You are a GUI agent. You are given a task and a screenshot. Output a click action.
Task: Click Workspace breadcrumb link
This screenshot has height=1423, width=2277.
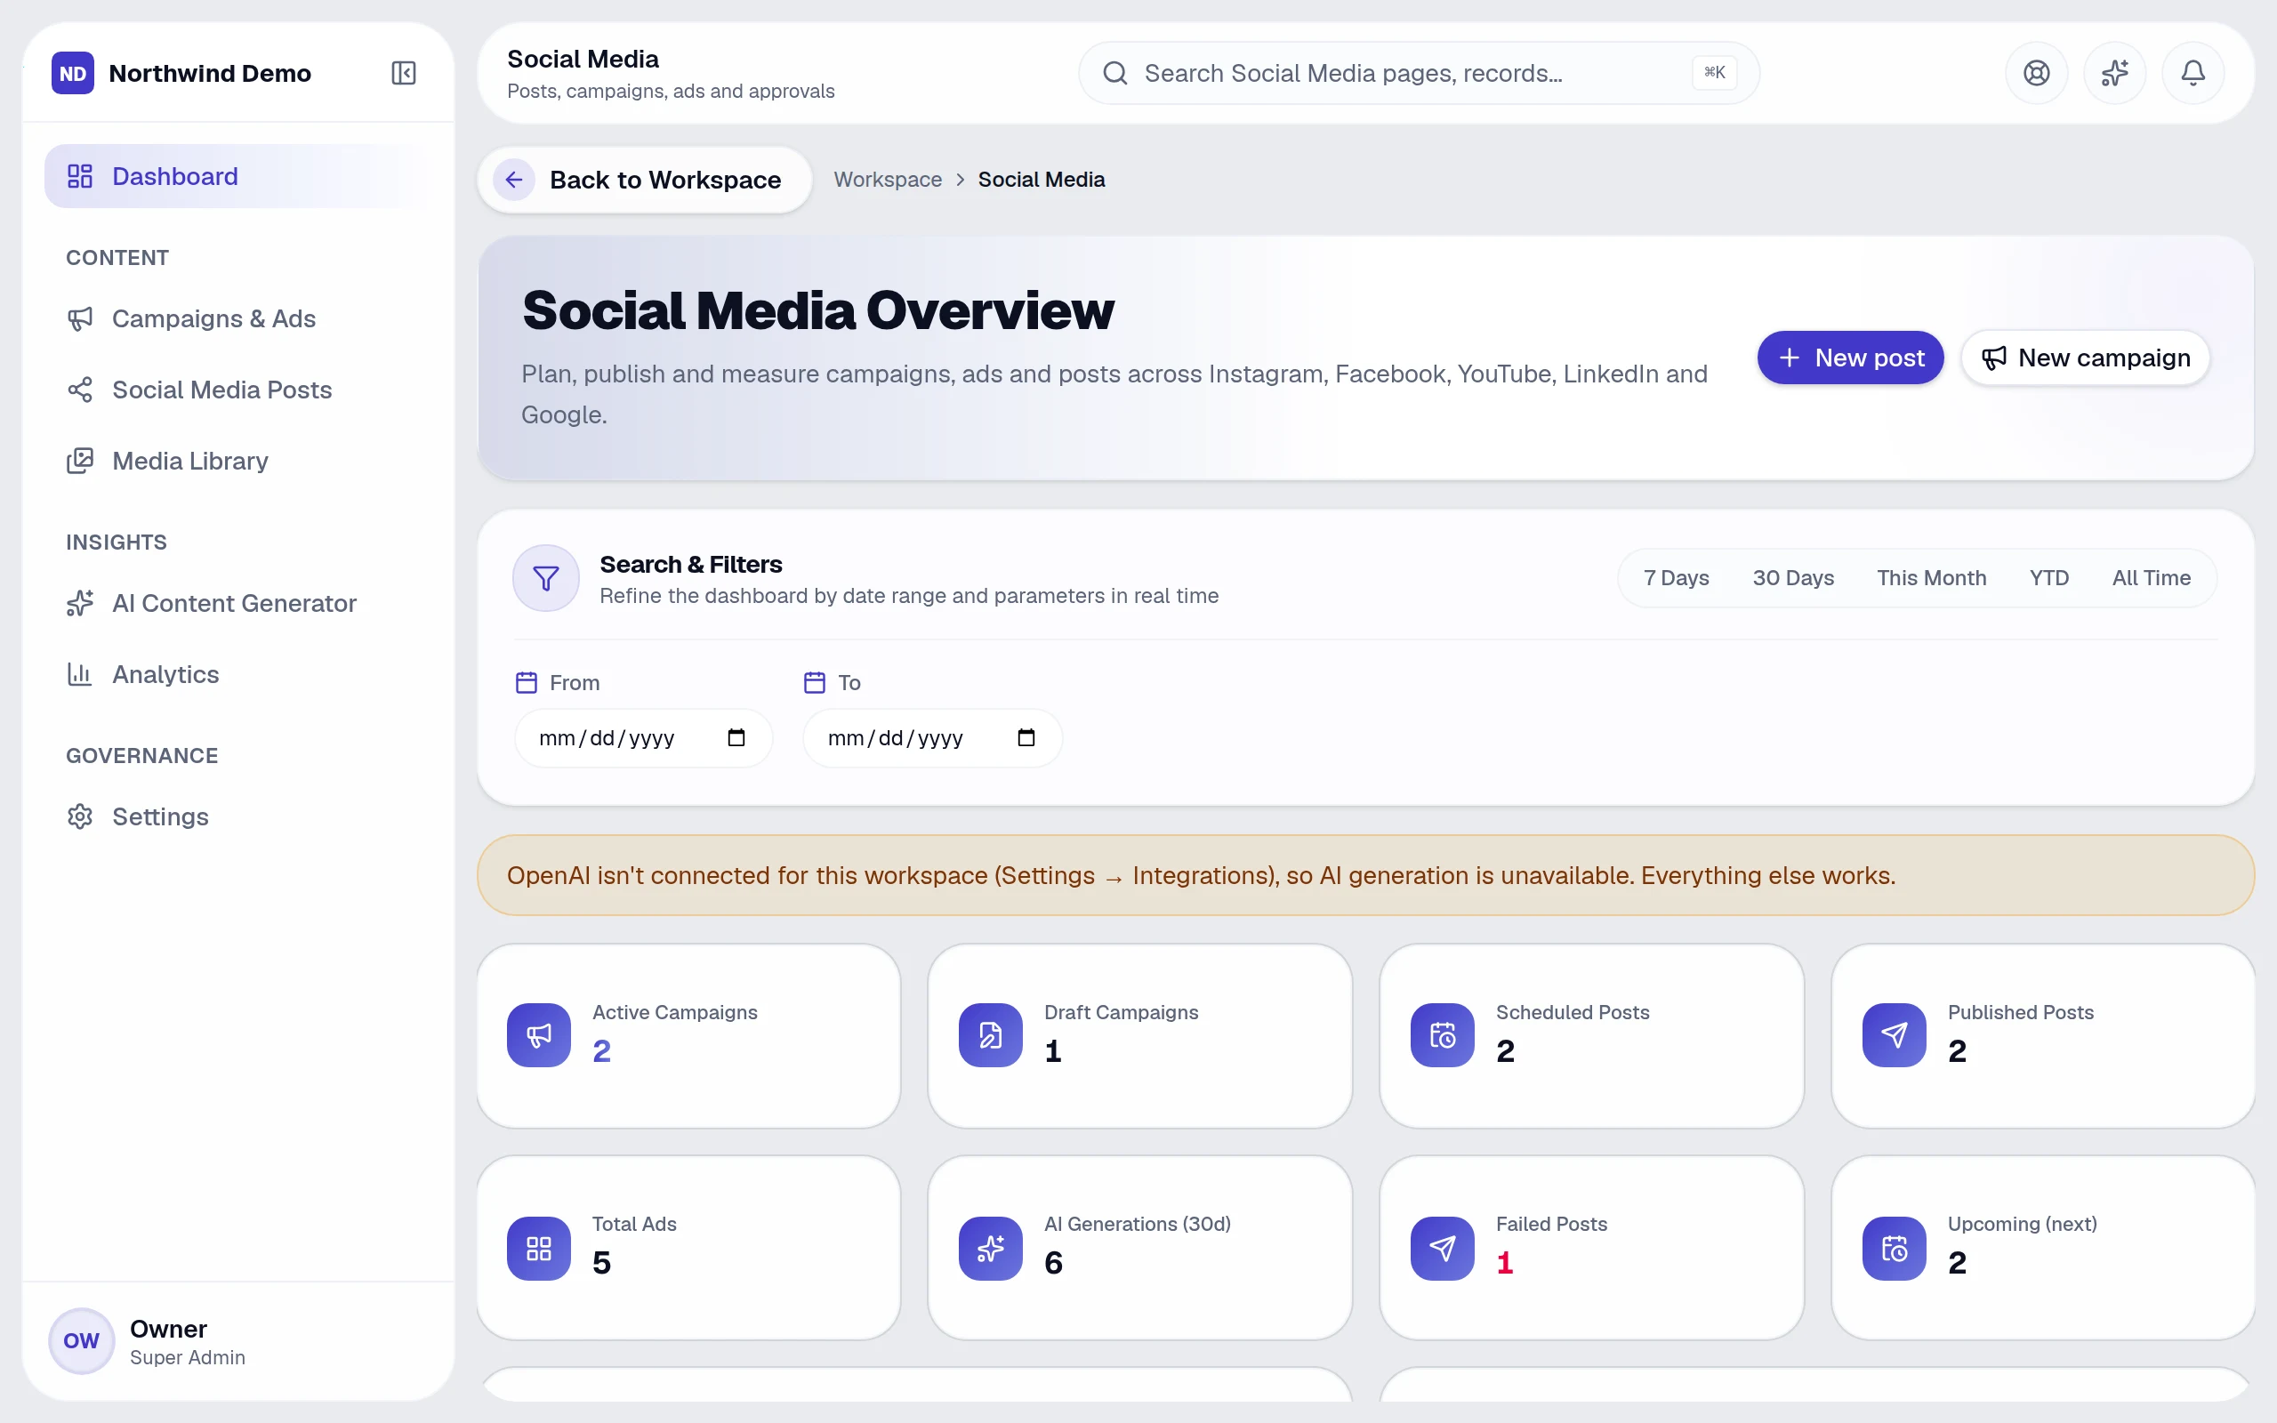pos(888,180)
